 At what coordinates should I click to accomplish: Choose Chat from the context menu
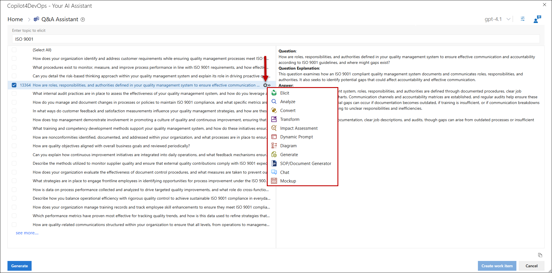285,172
